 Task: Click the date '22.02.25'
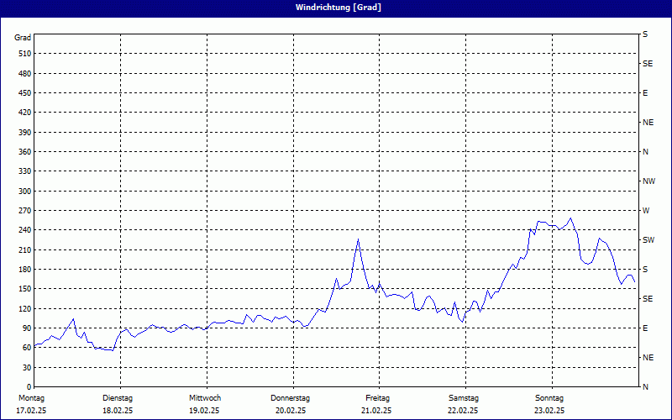[463, 411]
